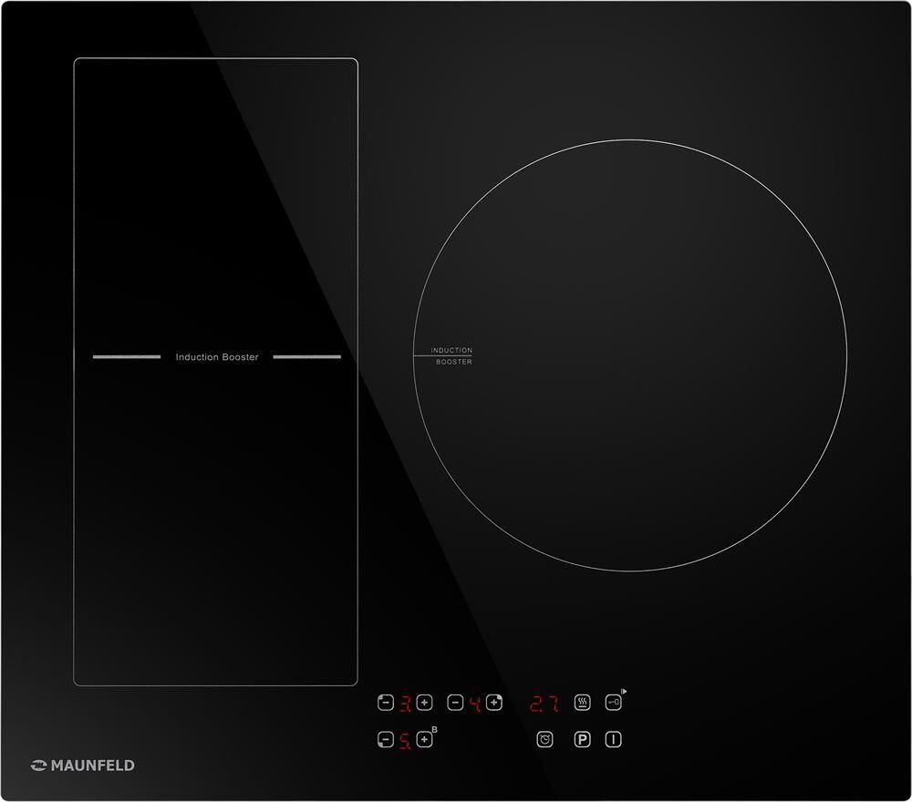This screenshot has height=802, width=912.
Task: Tap the red power level digit 4
Action: (475, 703)
